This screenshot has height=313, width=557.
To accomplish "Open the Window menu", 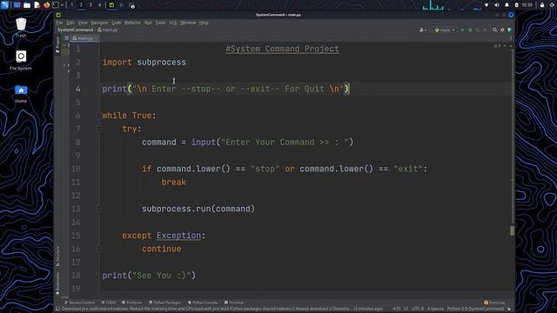I will coord(188,23).
